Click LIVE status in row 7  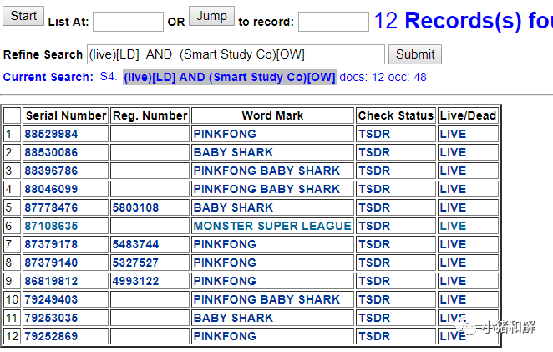tap(454, 244)
